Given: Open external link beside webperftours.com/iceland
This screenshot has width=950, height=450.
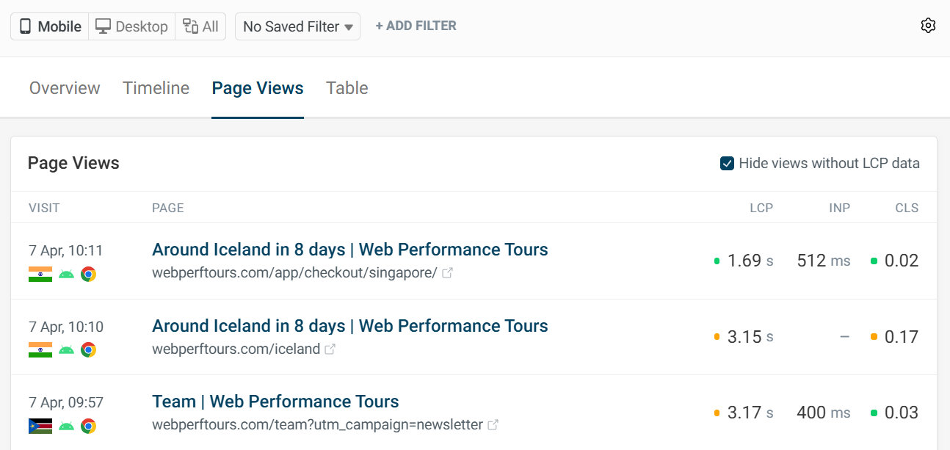Looking at the screenshot, I should 330,349.
